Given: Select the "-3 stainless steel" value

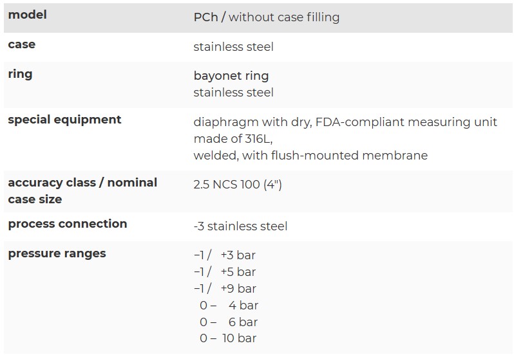Looking at the screenshot, I should 240,226.
